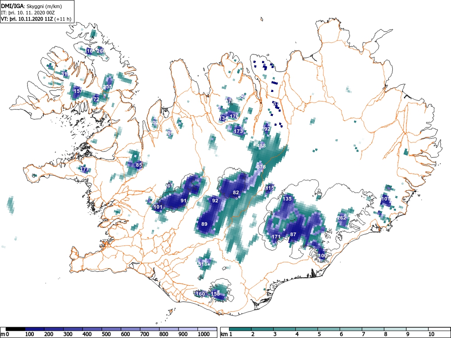The height and width of the screenshot is (338, 451).
Task: Select the '176' value label
Action: pyautogui.click(x=235, y=116)
